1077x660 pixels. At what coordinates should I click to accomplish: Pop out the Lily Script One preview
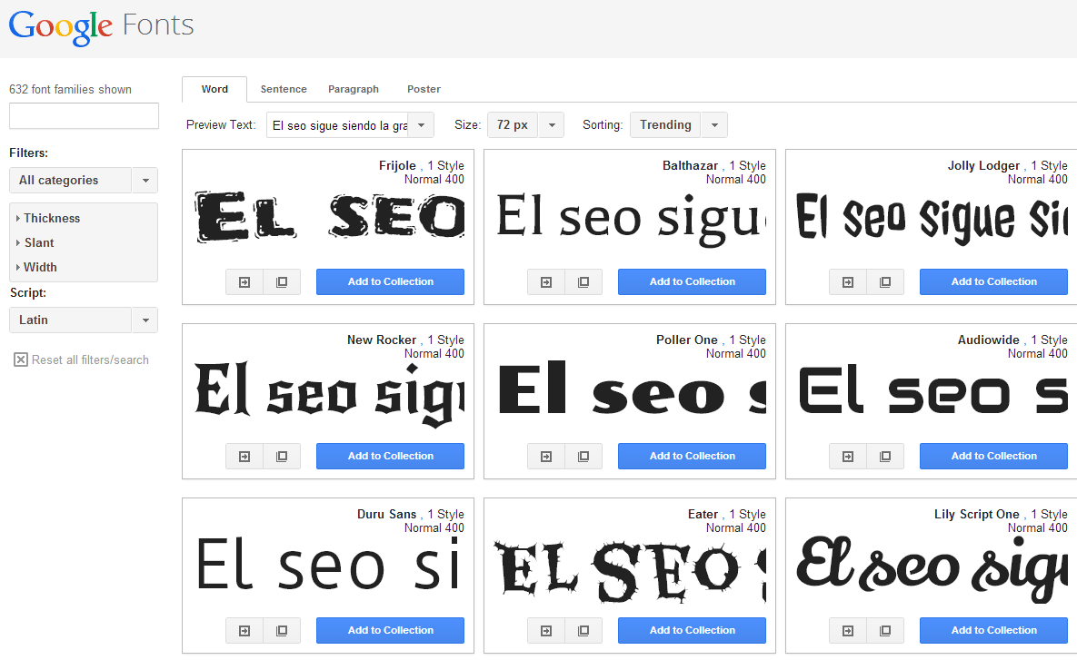(x=885, y=630)
